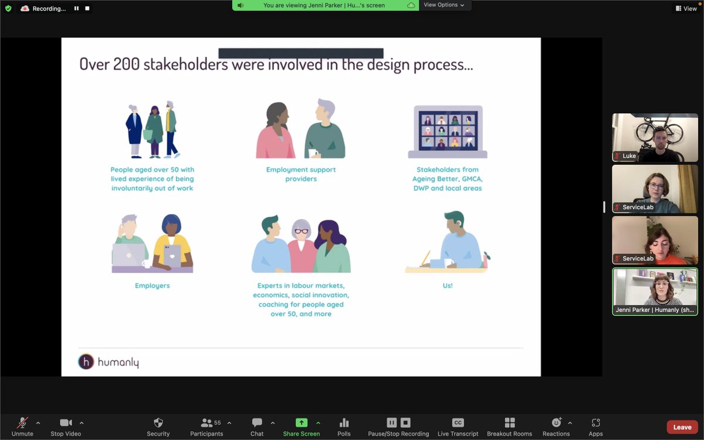The image size is (704, 440).
Task: Unmute your microphone
Action: [x=22, y=427]
